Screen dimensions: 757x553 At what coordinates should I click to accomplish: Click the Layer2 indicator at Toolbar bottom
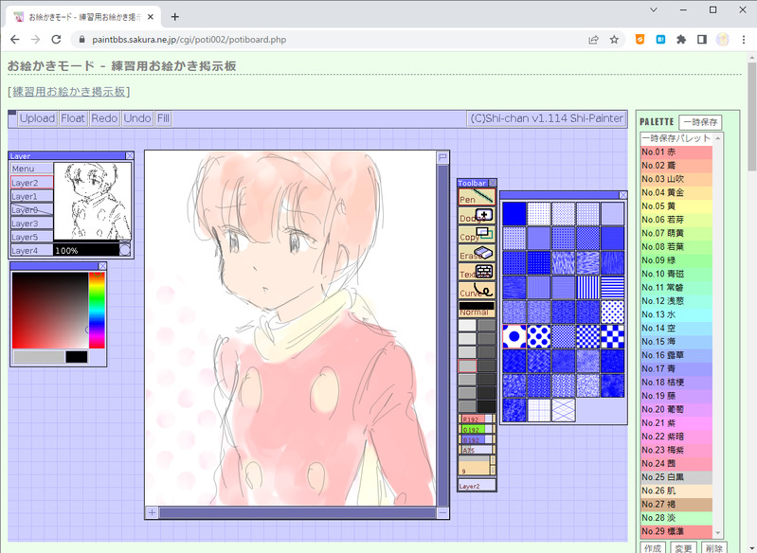[x=477, y=485]
